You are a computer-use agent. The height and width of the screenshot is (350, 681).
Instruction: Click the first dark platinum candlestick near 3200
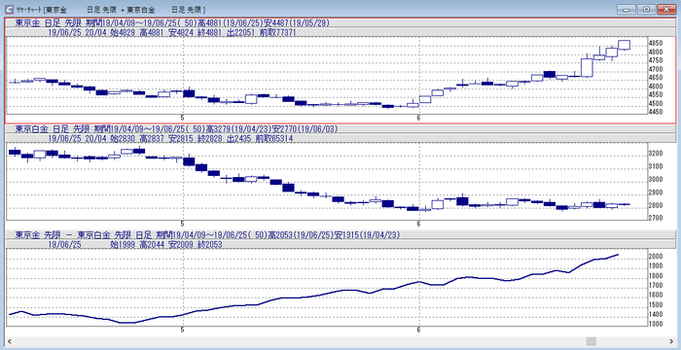[x=15, y=152]
